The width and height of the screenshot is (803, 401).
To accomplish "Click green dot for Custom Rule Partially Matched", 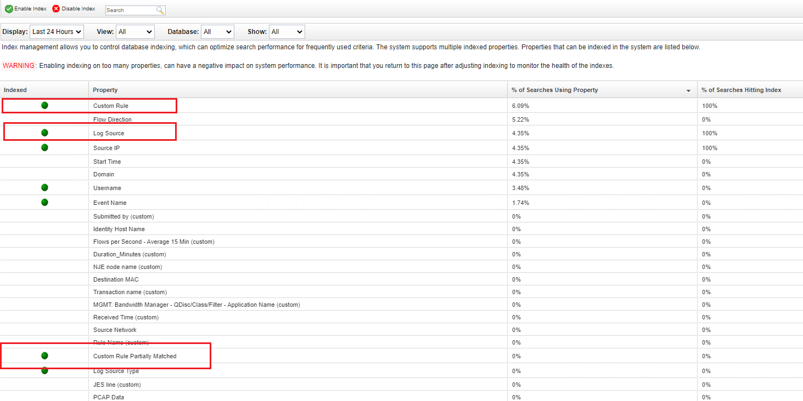I will pyautogui.click(x=44, y=356).
